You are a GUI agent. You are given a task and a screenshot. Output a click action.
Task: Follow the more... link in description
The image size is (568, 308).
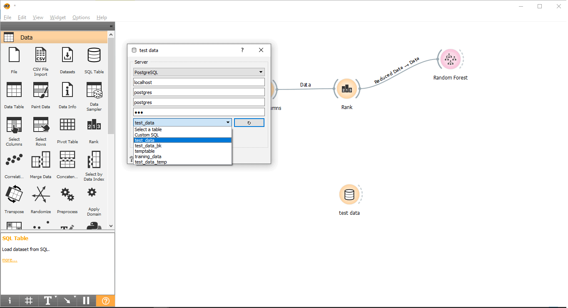coord(10,260)
